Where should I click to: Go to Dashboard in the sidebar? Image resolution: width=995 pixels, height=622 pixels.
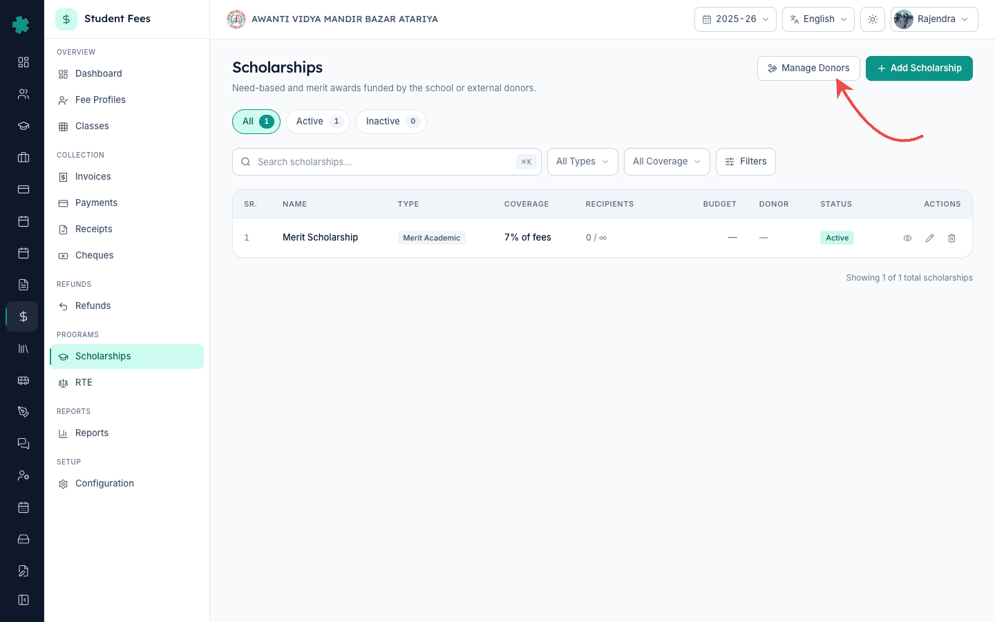(126, 74)
